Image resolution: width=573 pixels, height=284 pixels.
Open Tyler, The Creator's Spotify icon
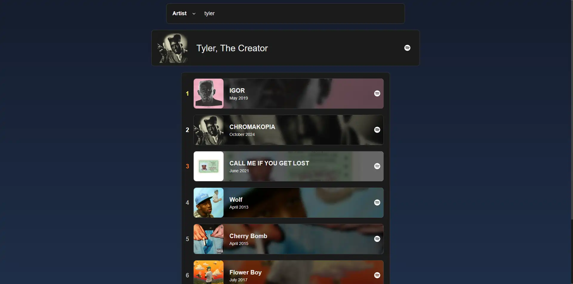[x=407, y=48]
